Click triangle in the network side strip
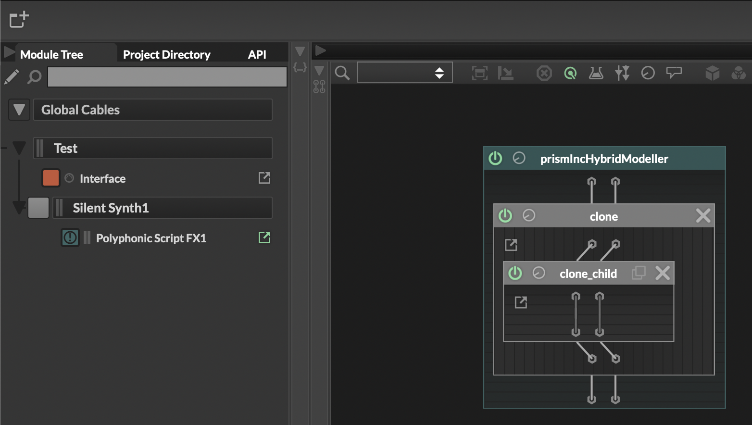Screen dimensions: 752x425 point(319,71)
